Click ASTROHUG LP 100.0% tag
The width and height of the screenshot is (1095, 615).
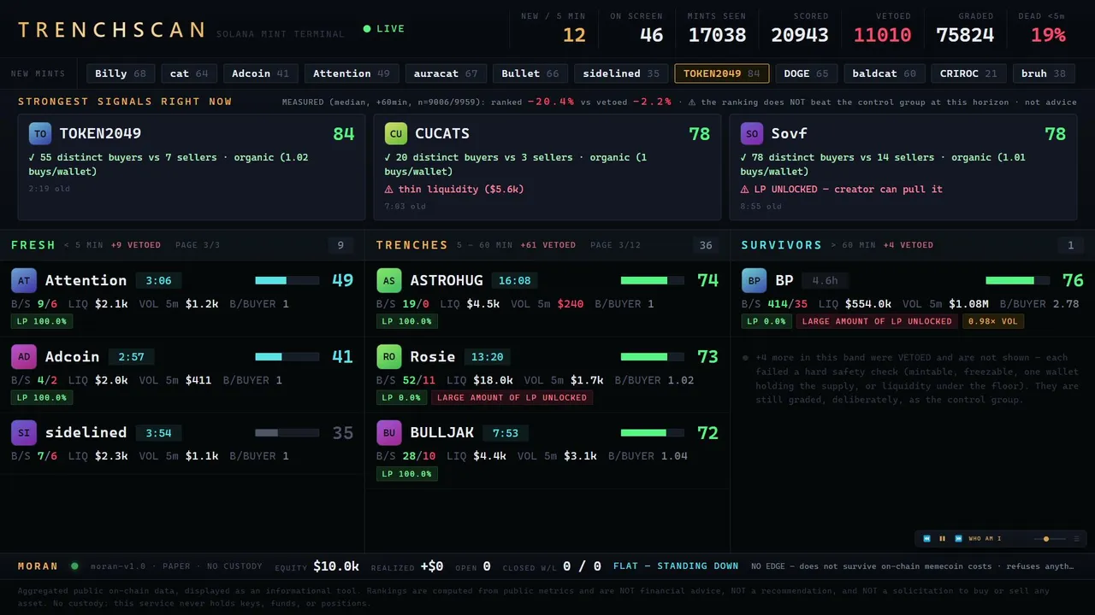point(407,321)
